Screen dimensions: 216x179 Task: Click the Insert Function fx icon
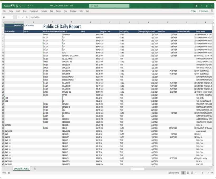coord(27,17)
